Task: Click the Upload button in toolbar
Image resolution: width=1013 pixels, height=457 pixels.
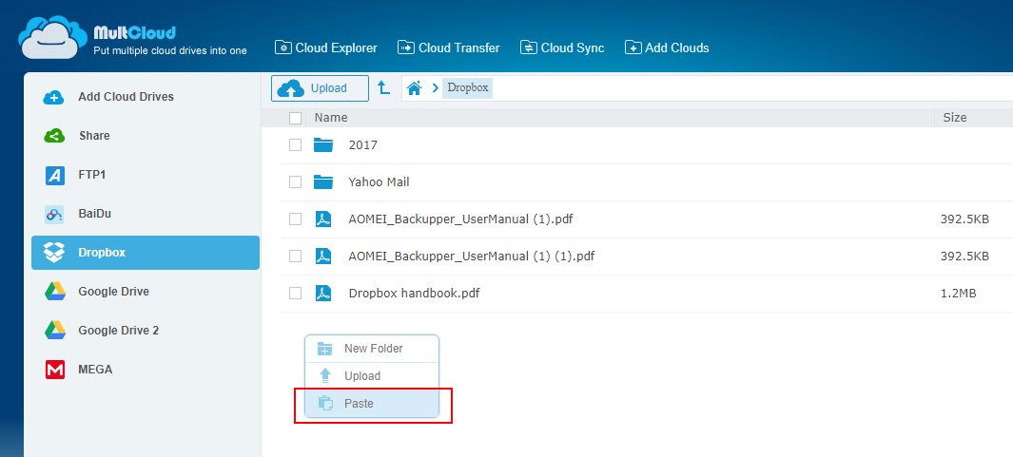Action: pyautogui.click(x=320, y=88)
